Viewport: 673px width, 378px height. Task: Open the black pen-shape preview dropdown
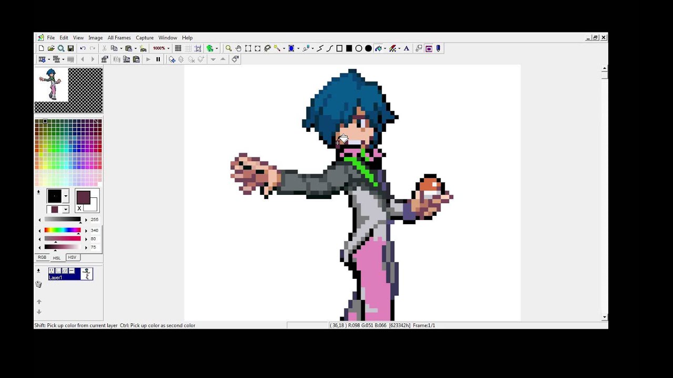click(66, 196)
